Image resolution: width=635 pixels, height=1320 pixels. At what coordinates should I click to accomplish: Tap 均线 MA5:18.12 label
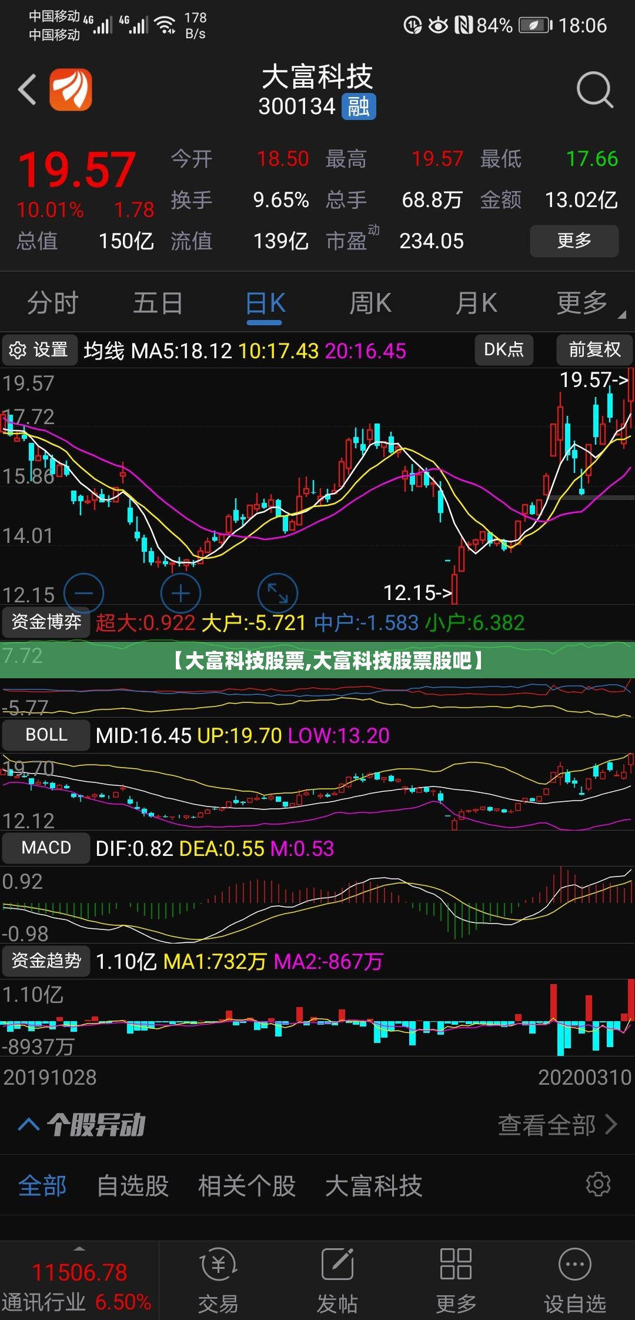coord(158,351)
